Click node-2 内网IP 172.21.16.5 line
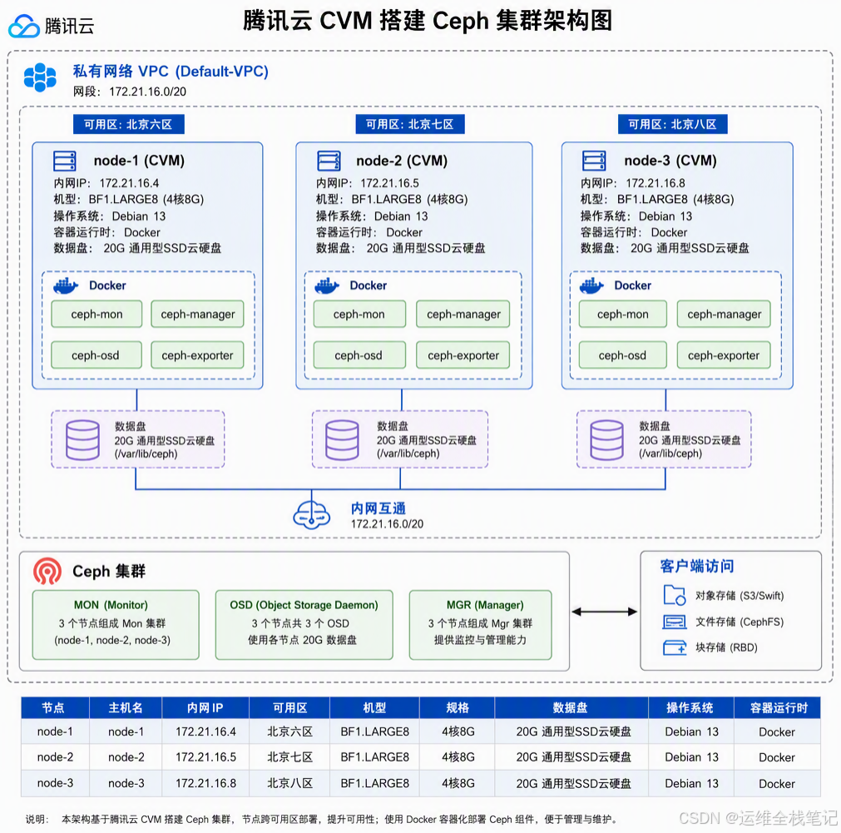841x833 pixels. pos(368,183)
